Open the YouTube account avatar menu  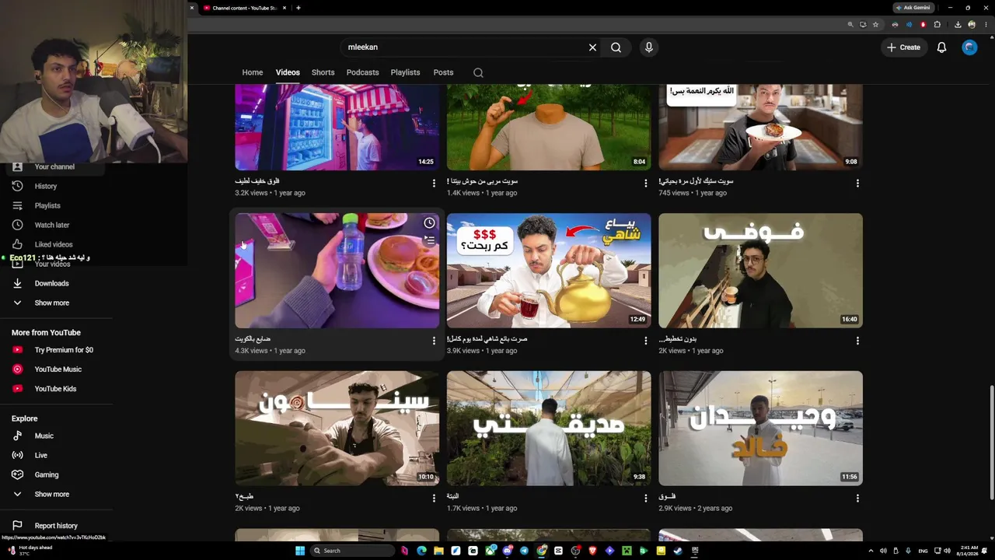pos(969,47)
